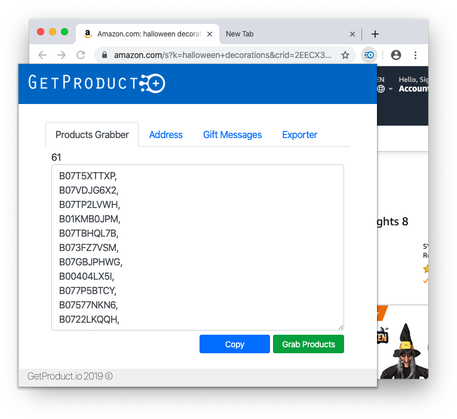This screenshot has height=419, width=457.
Task: Click the GetProduct extension icon in toolbar
Action: pos(369,55)
